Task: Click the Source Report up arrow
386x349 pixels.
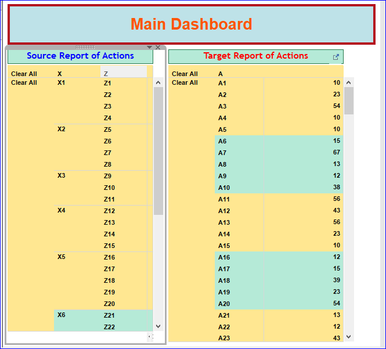Action: 158,83
